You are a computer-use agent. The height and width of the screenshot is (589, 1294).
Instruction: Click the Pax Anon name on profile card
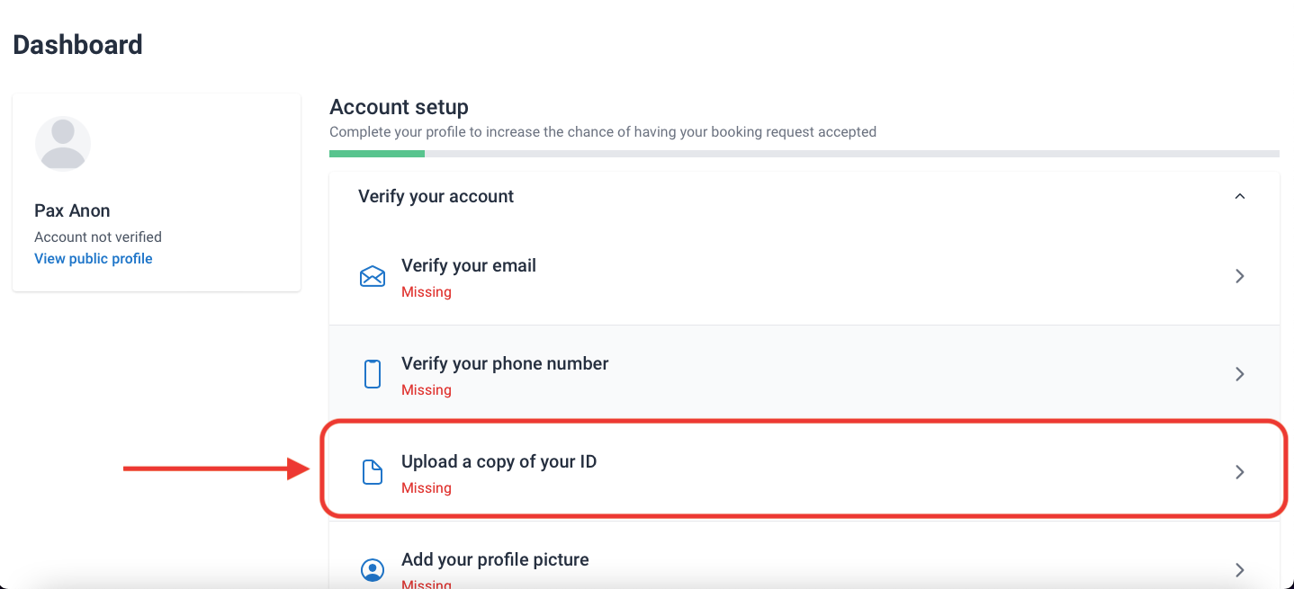pyautogui.click(x=72, y=211)
